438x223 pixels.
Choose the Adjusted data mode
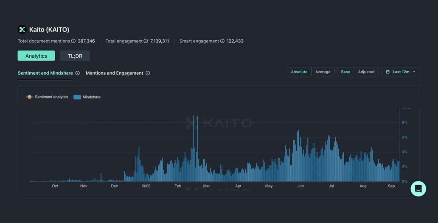[x=366, y=72]
